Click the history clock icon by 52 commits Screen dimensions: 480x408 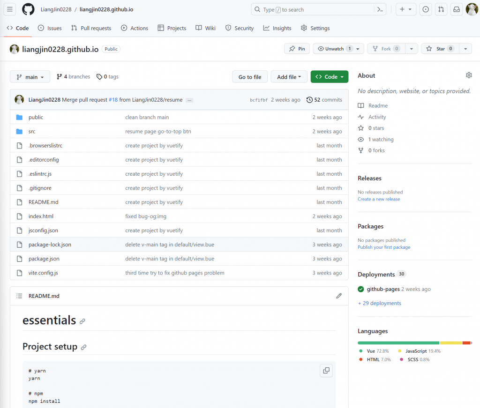[309, 100]
